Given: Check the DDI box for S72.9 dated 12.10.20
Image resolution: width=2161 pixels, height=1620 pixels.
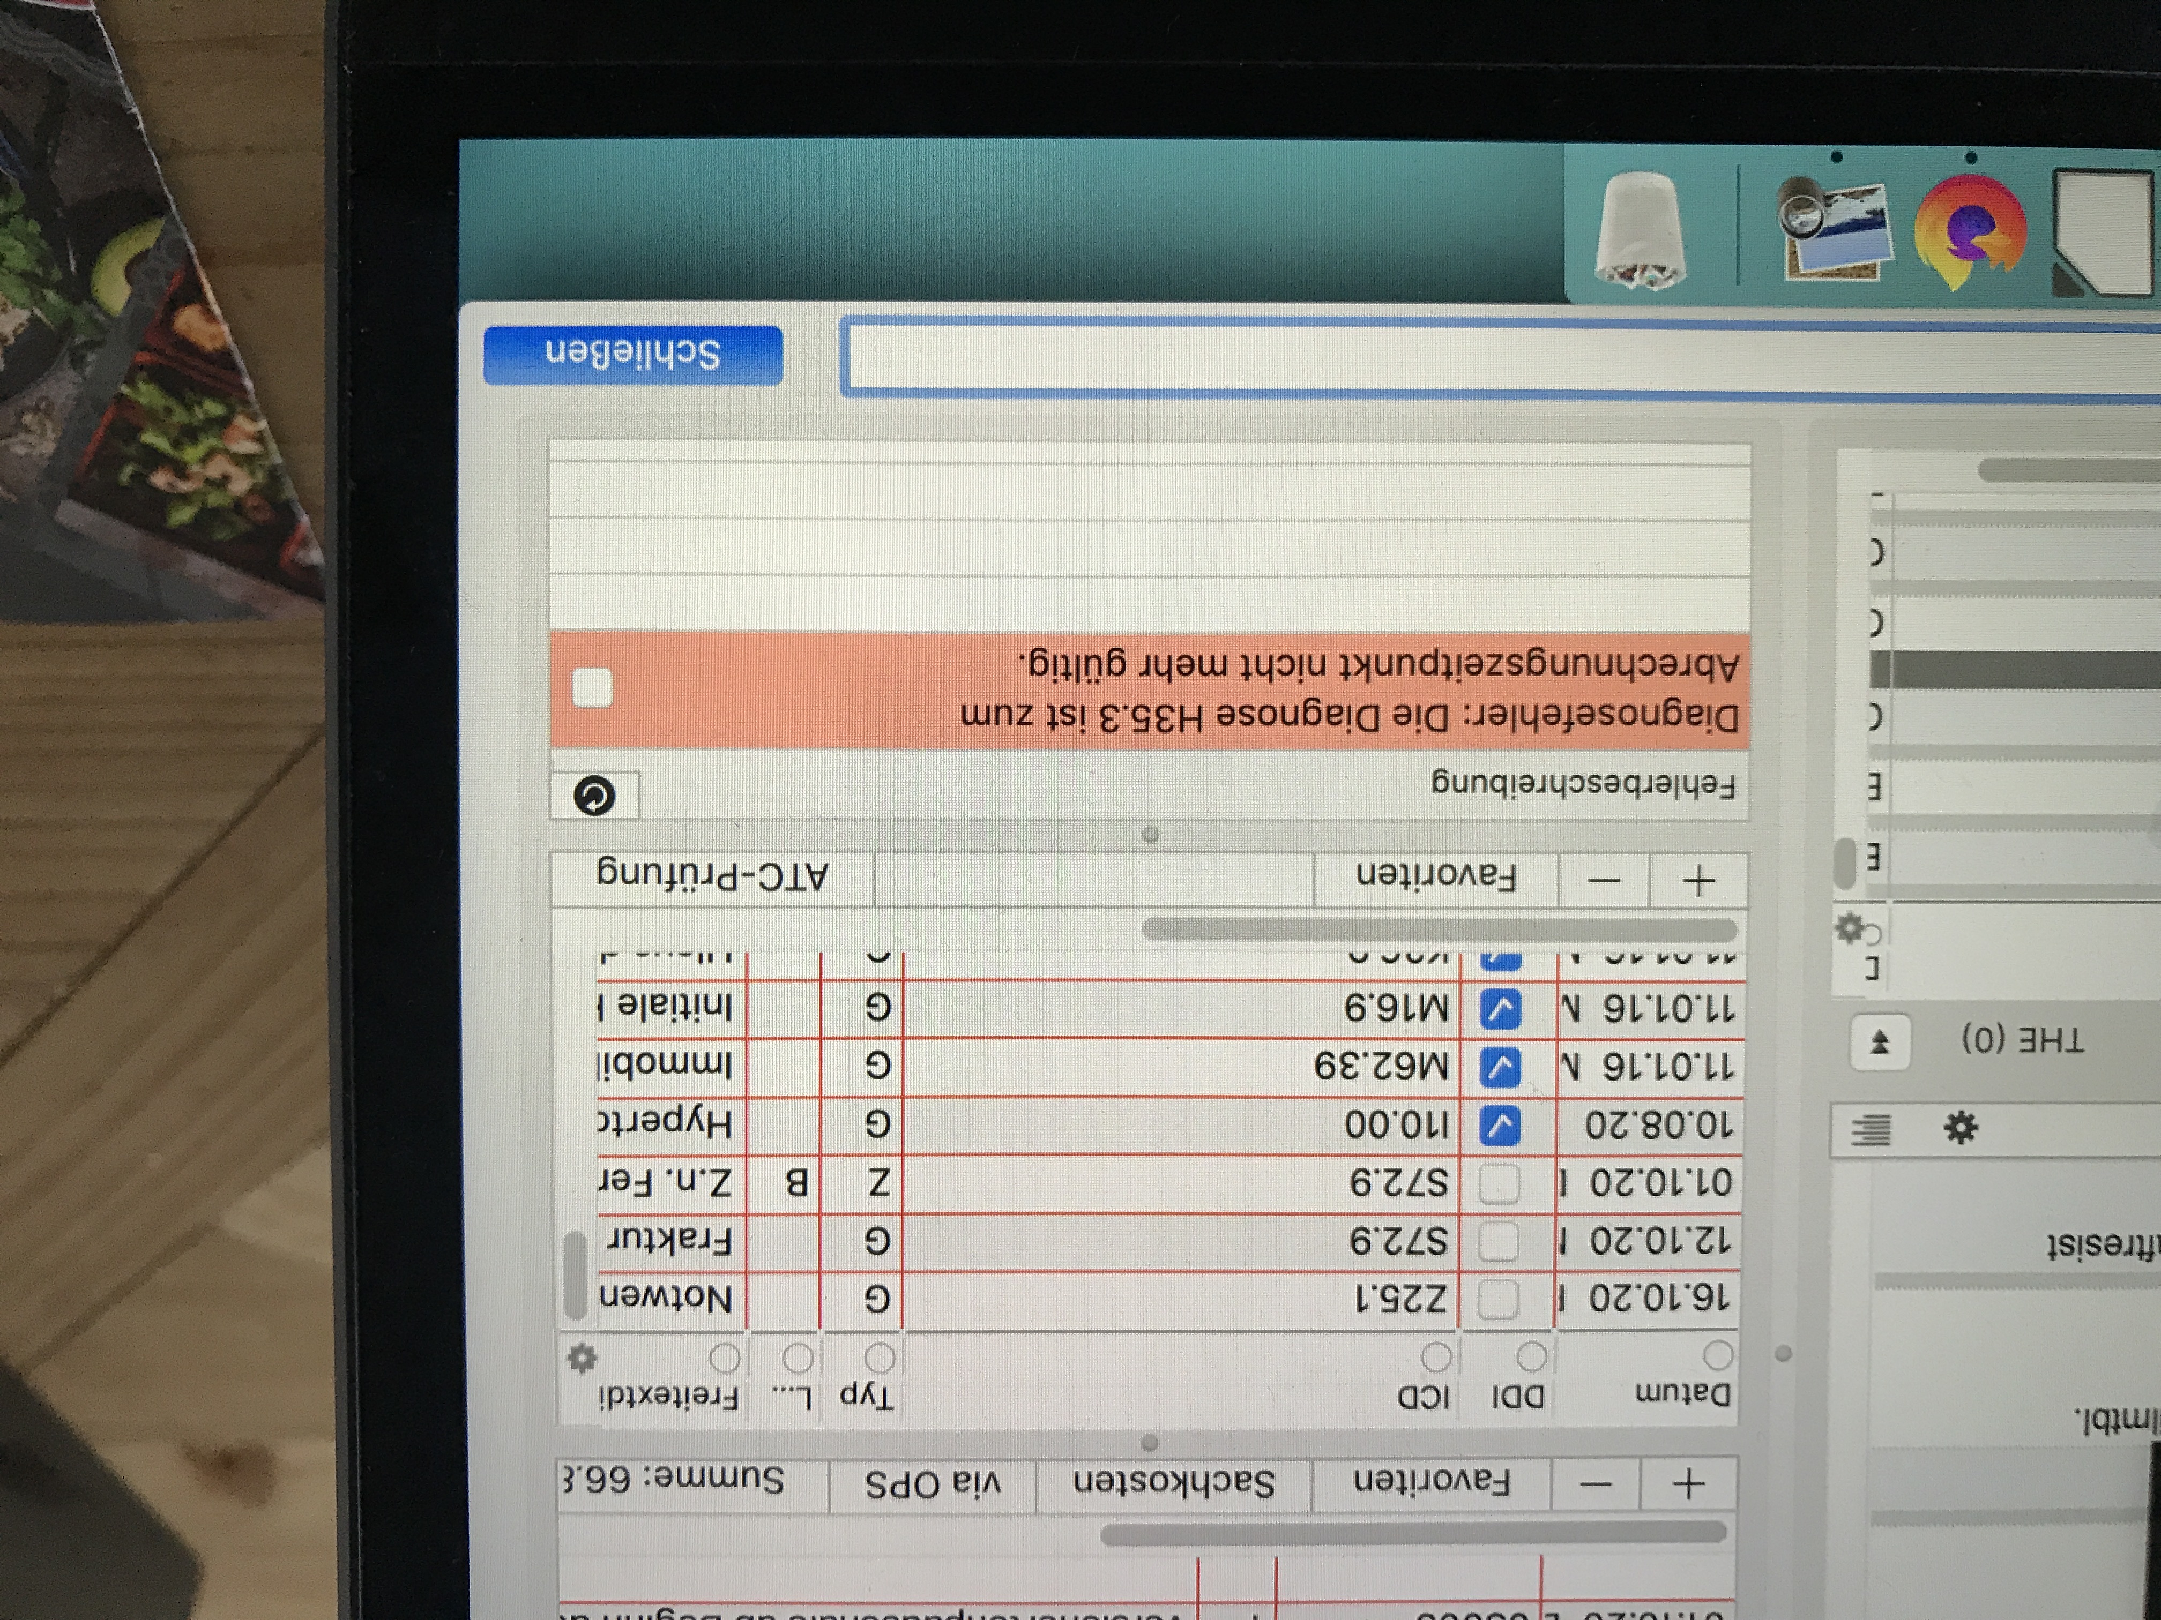Looking at the screenshot, I should coord(1497,1242).
